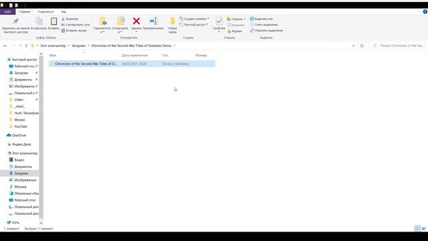Click the navigation pane scrollbar
The image size is (428, 241).
coord(41,137)
